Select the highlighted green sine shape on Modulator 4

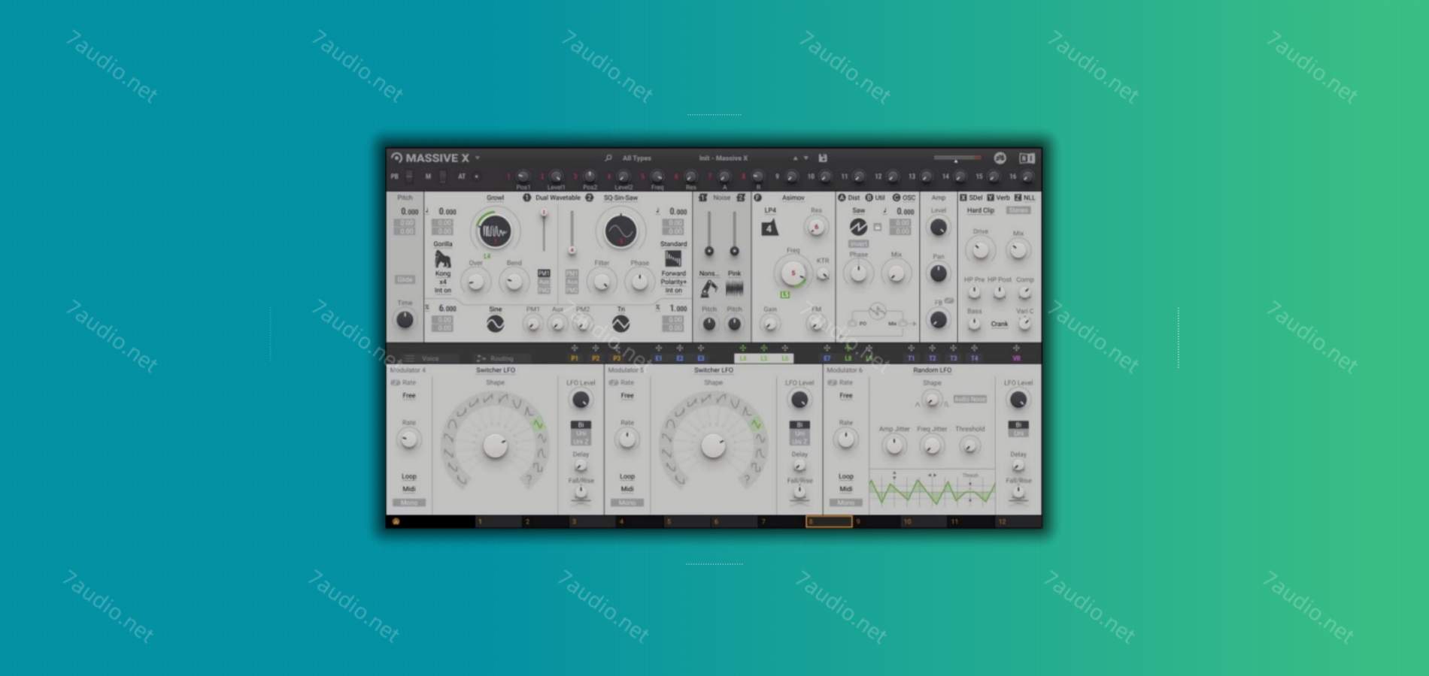pyautogui.click(x=538, y=424)
